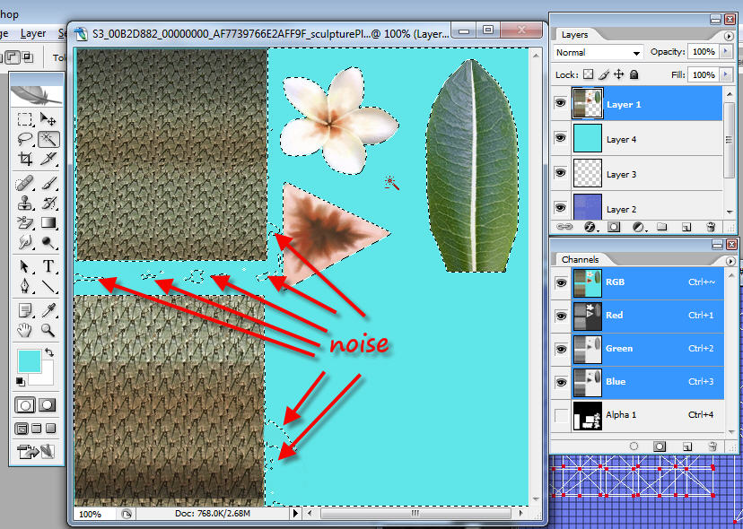Click the cyan foreground color swatch
The width and height of the screenshot is (743, 529).
coord(29,361)
